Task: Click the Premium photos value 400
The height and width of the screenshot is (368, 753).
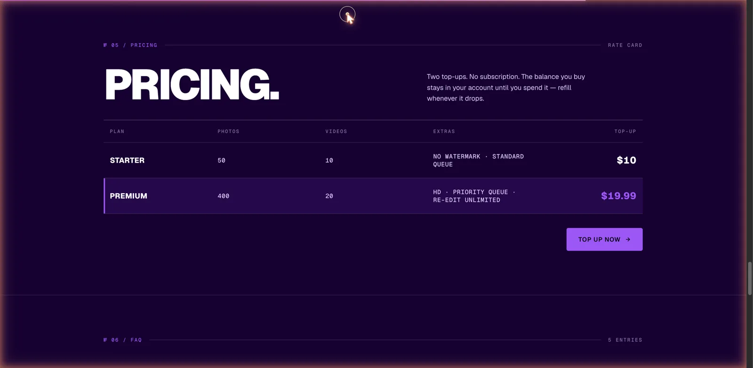Action: 223,196
